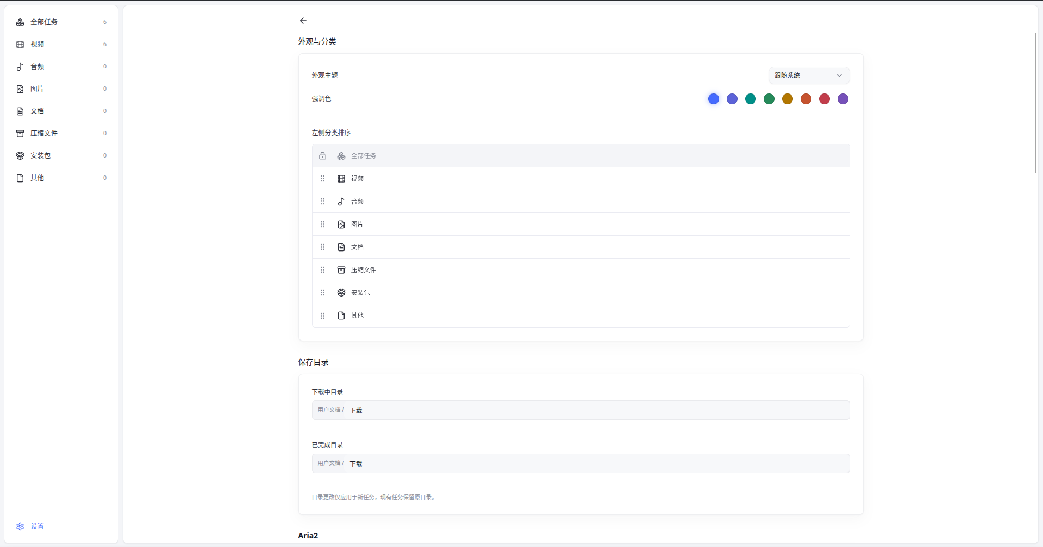Viewport: 1043px width, 547px height.
Task: Click the 设置 gear icon
Action: (x=20, y=526)
